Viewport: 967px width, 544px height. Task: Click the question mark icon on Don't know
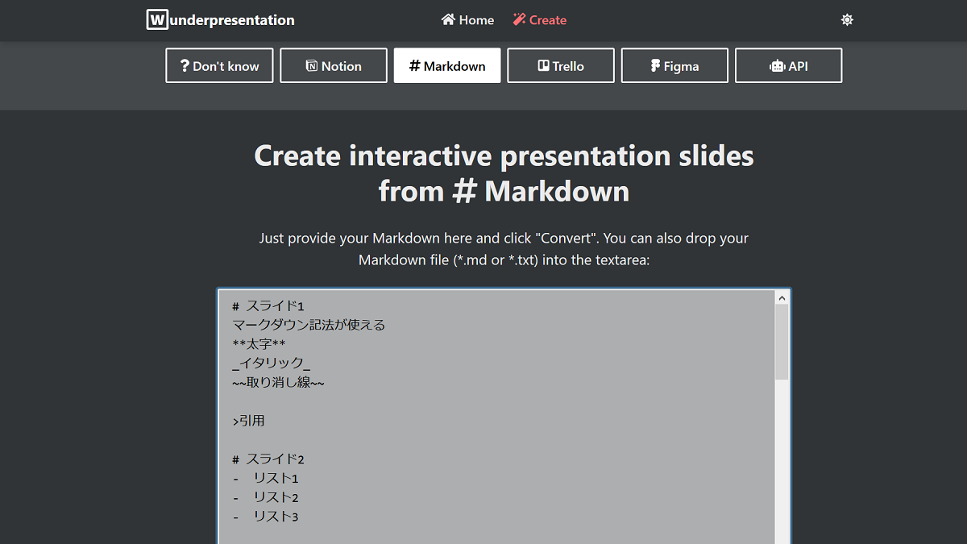click(x=185, y=66)
